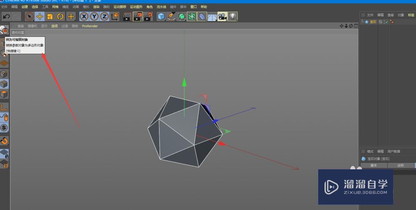Screen dimensions: 416x210
Task: Add a camera object
Action: point(222,17)
